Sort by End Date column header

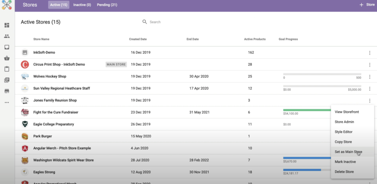(x=193, y=39)
